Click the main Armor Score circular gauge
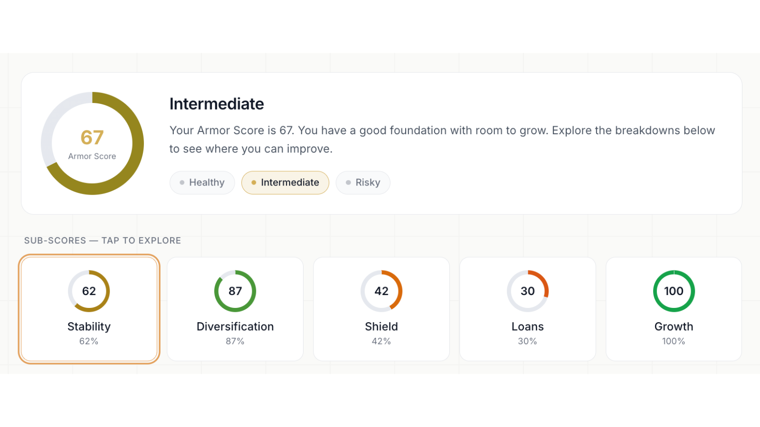The height and width of the screenshot is (427, 760). point(93,143)
